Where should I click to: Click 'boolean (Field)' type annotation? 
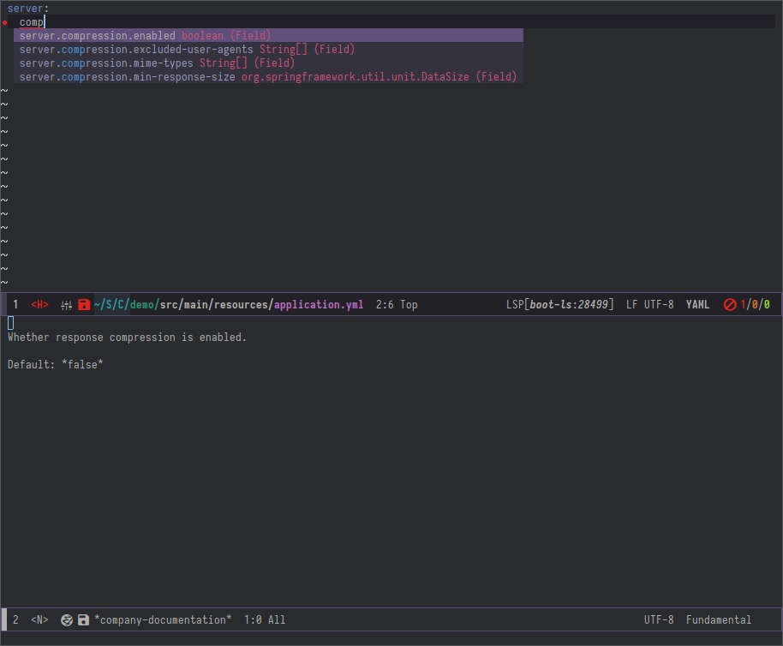pyautogui.click(x=226, y=35)
